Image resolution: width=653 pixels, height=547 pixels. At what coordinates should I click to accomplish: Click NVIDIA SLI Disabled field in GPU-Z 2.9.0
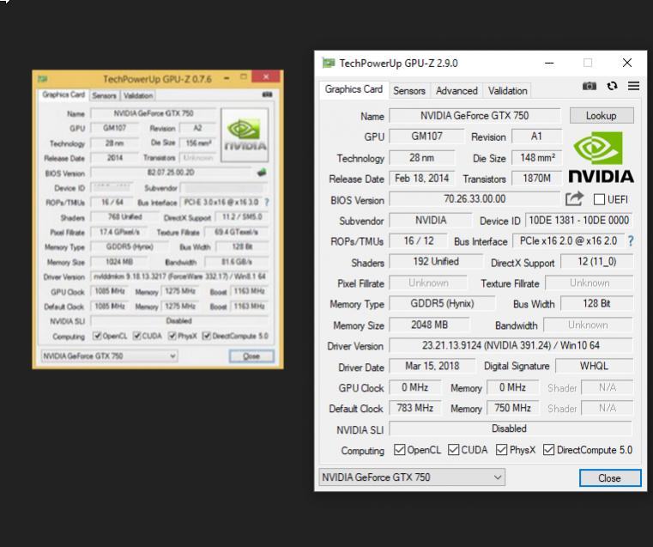coord(511,428)
